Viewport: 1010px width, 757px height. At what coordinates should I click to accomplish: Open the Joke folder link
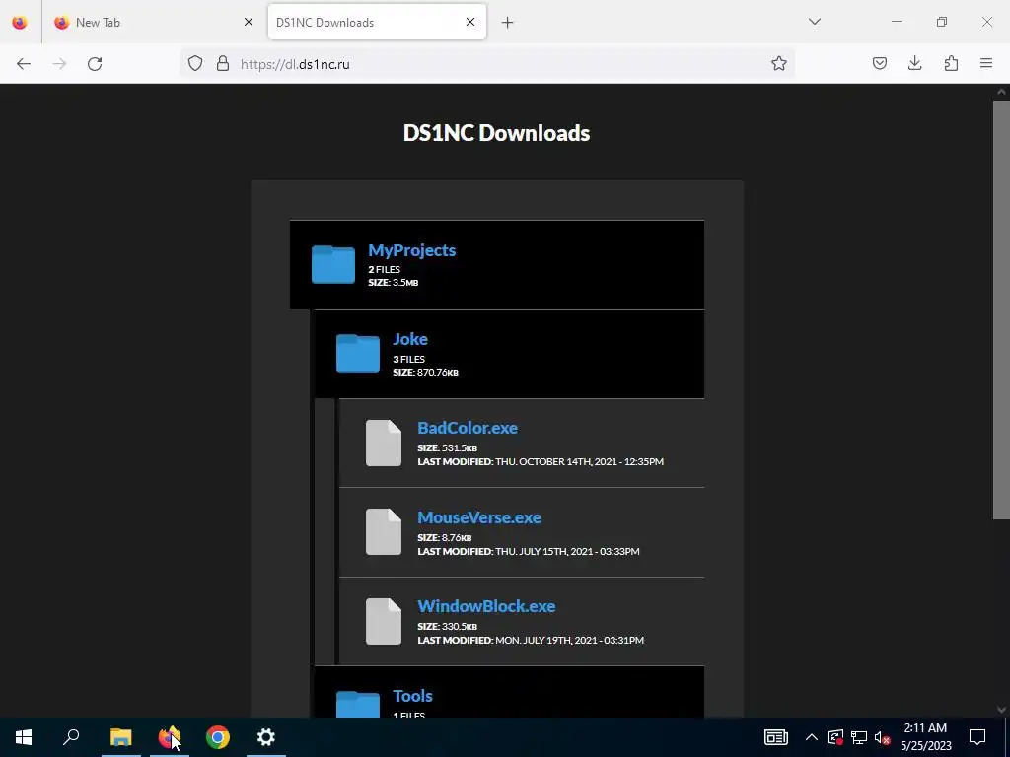[x=410, y=339]
